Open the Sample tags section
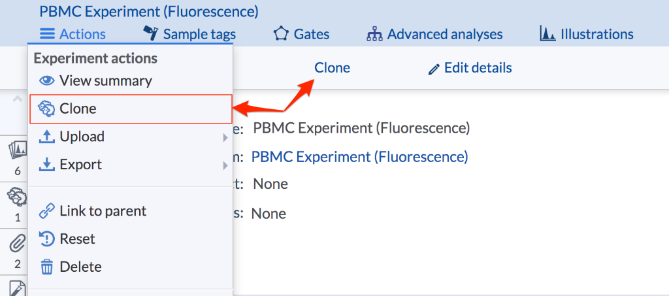 [189, 34]
